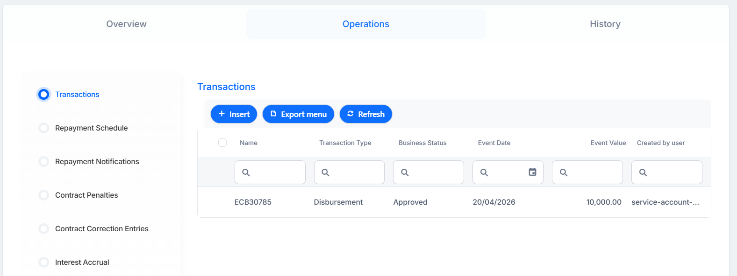Click the search icon in Event Value filter
Image resolution: width=737 pixels, height=276 pixels.
click(x=564, y=172)
